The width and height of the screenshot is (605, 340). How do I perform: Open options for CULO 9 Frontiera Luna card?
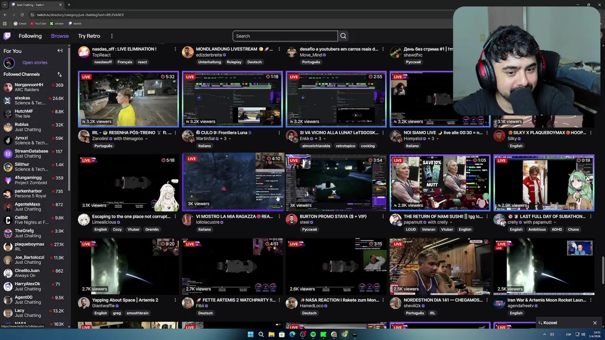279,133
